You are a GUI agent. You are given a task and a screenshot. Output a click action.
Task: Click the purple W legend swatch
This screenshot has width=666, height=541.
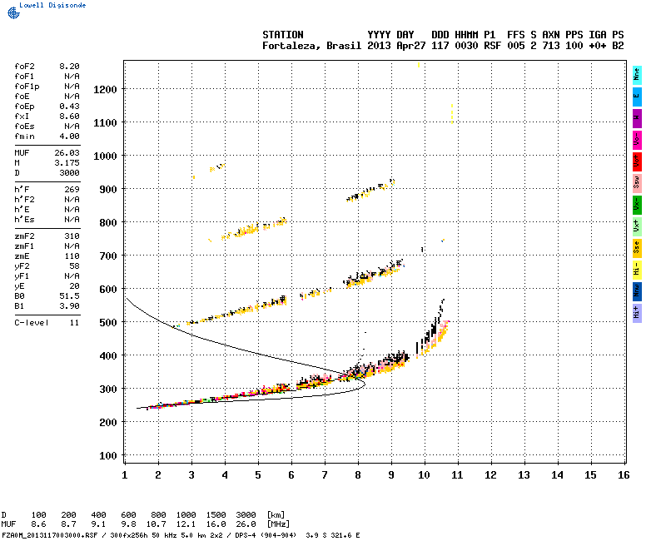coord(637,117)
